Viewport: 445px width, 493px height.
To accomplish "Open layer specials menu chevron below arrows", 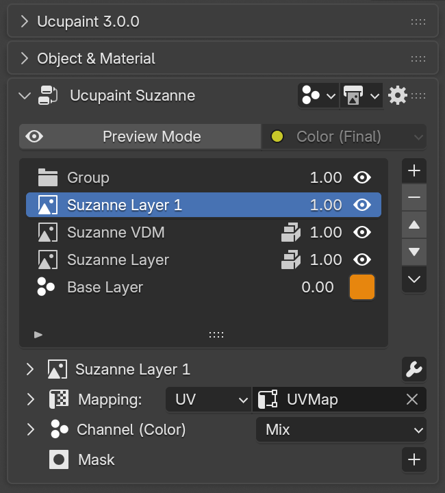I will point(414,279).
